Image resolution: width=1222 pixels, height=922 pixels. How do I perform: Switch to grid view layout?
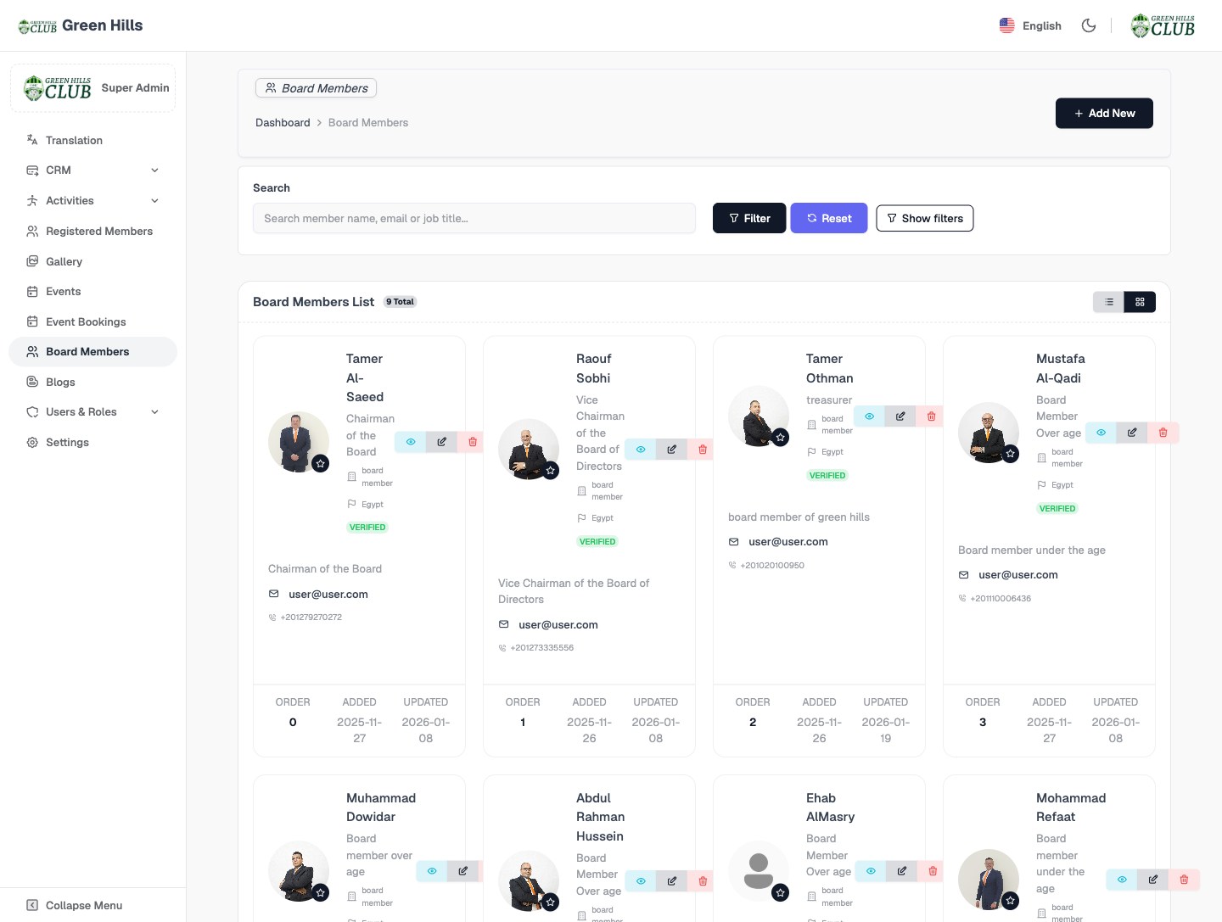(1140, 302)
